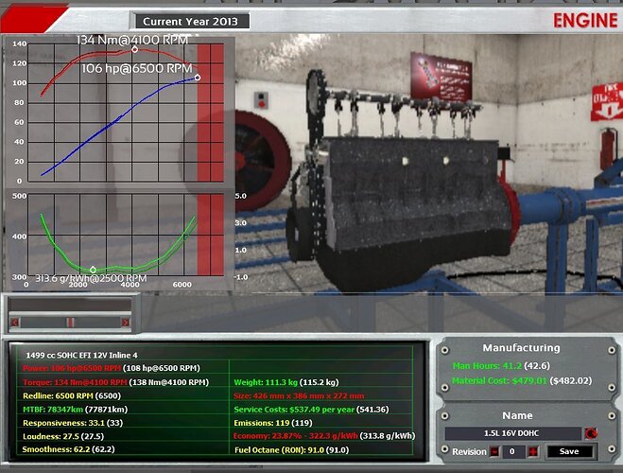Click the red ENGINE title in the header
The height and width of the screenshot is (473, 623).
tap(585, 21)
